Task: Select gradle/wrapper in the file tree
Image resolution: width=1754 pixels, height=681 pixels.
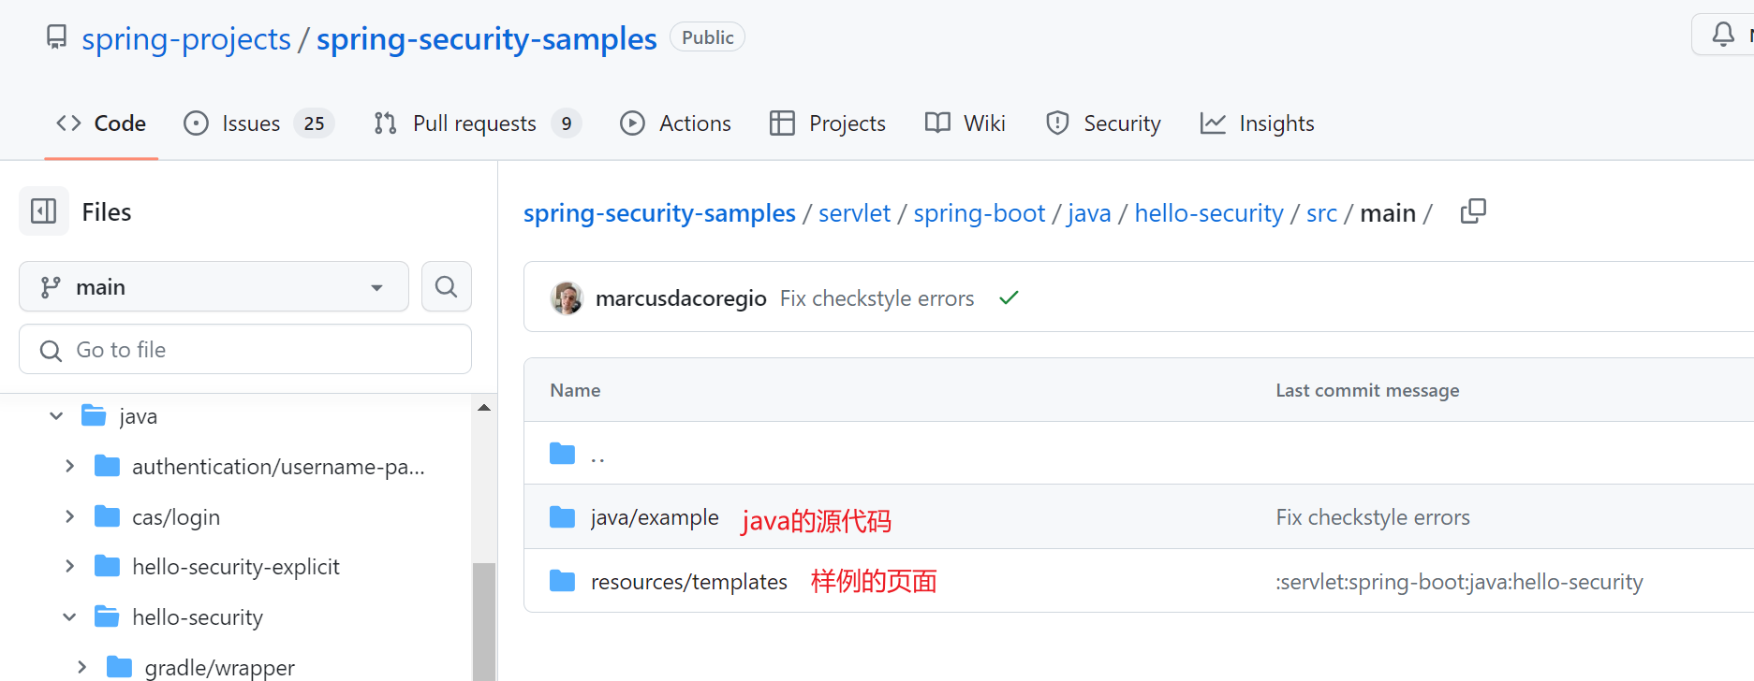Action: coord(220,667)
